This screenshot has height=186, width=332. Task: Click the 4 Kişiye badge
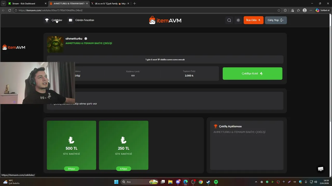pyautogui.click(x=123, y=169)
